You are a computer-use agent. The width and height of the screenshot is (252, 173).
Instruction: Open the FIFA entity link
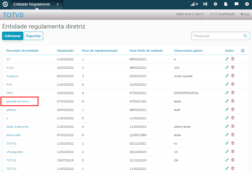(9, 93)
